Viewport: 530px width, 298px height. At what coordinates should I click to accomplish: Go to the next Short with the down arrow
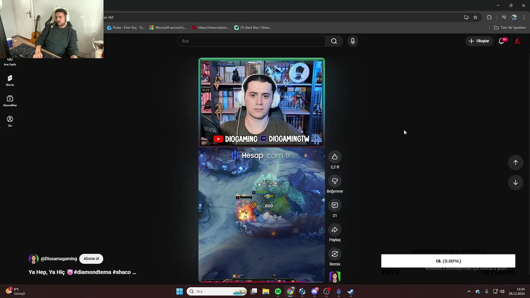(516, 183)
